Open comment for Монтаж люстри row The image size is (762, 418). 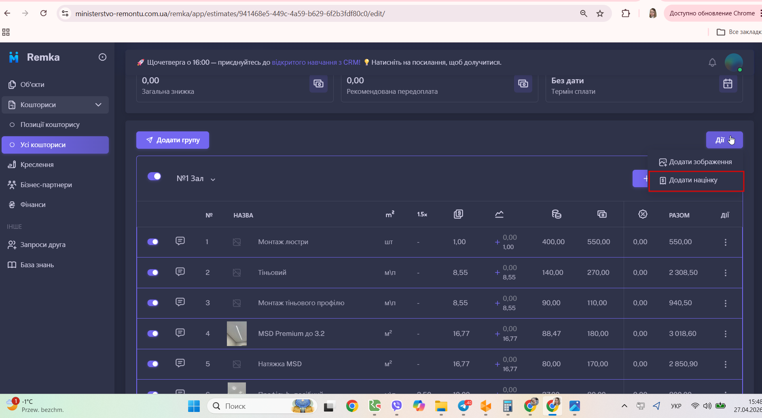(180, 241)
